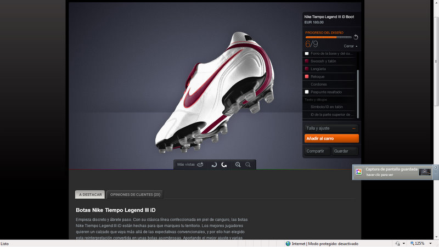Screen dimensions: 439x247
Task: Click the Swoosh y talón label
Action: (x=323, y=61)
